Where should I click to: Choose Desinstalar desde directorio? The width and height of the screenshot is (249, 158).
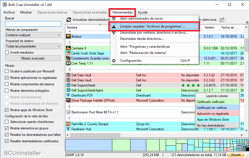point(142,39)
